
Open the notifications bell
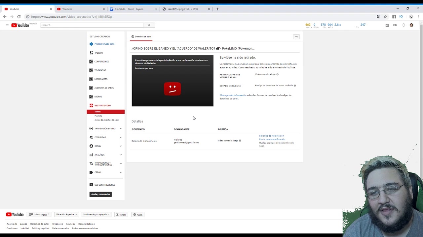pyautogui.click(x=404, y=25)
